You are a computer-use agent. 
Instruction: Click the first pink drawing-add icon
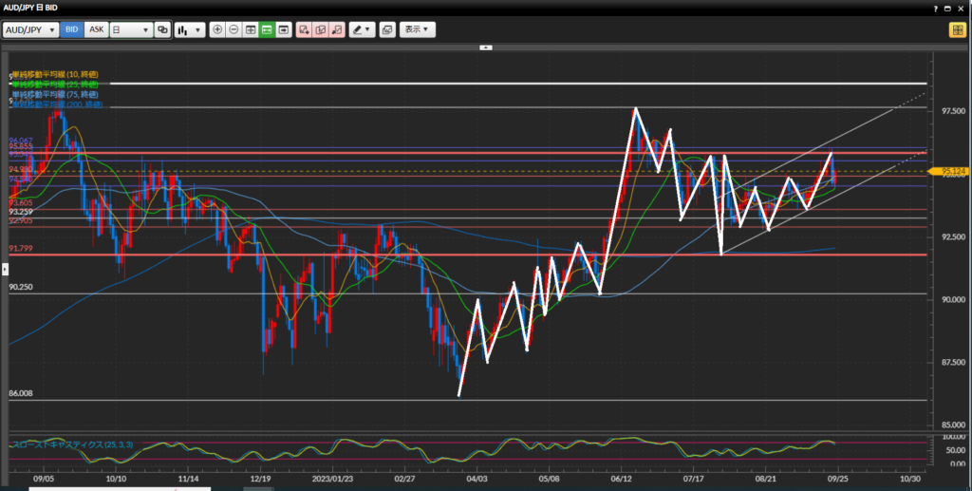pos(304,29)
